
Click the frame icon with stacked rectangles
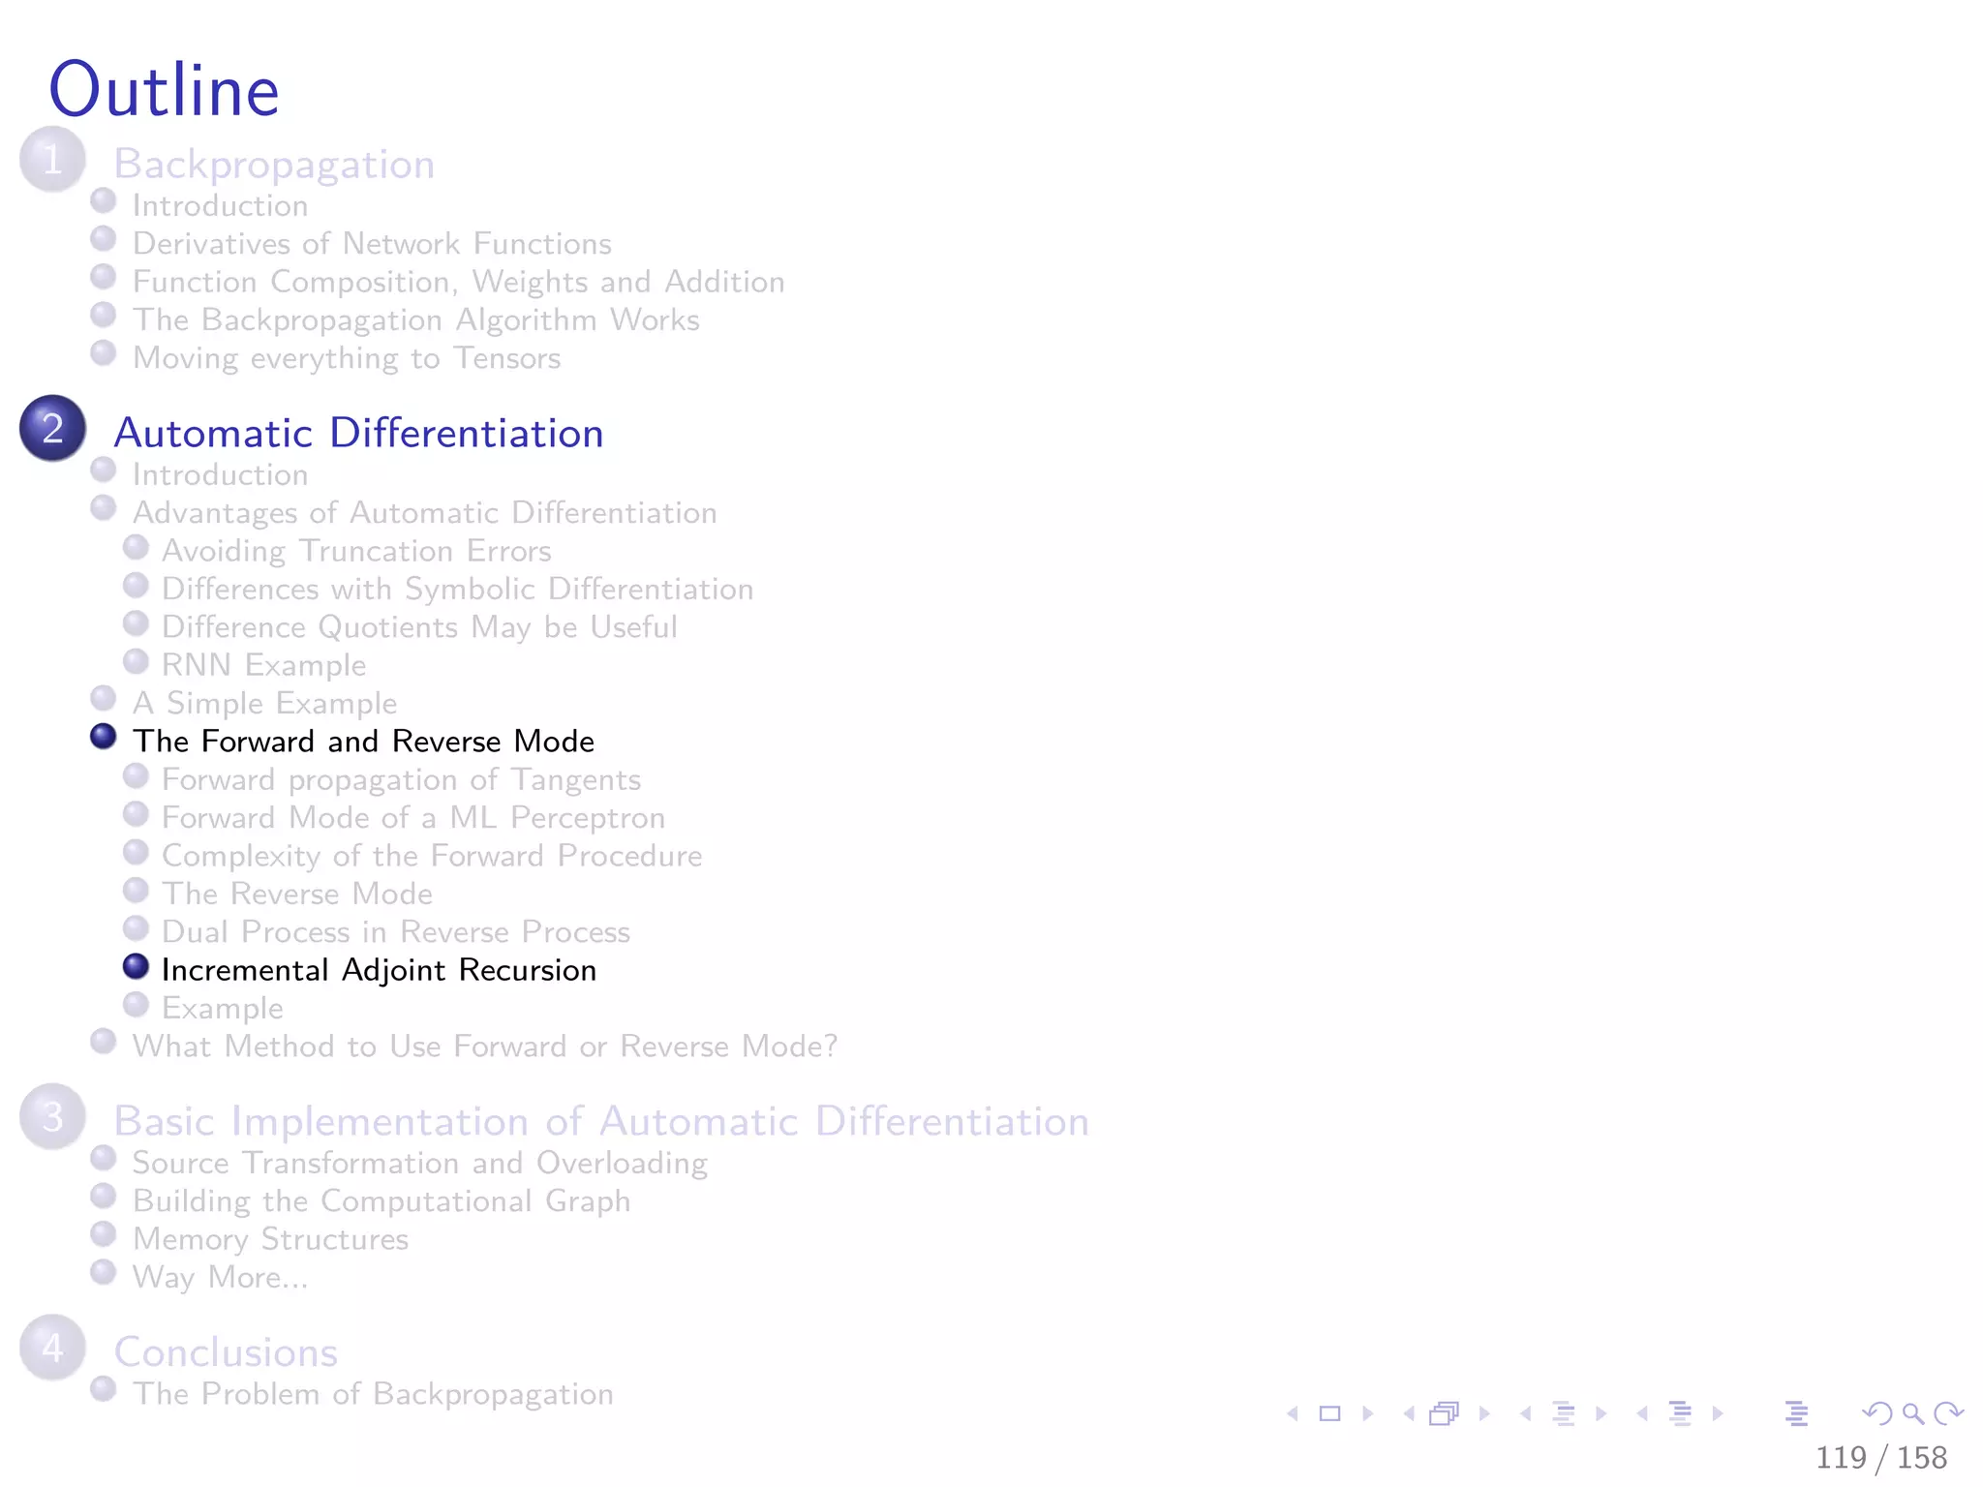1444,1414
